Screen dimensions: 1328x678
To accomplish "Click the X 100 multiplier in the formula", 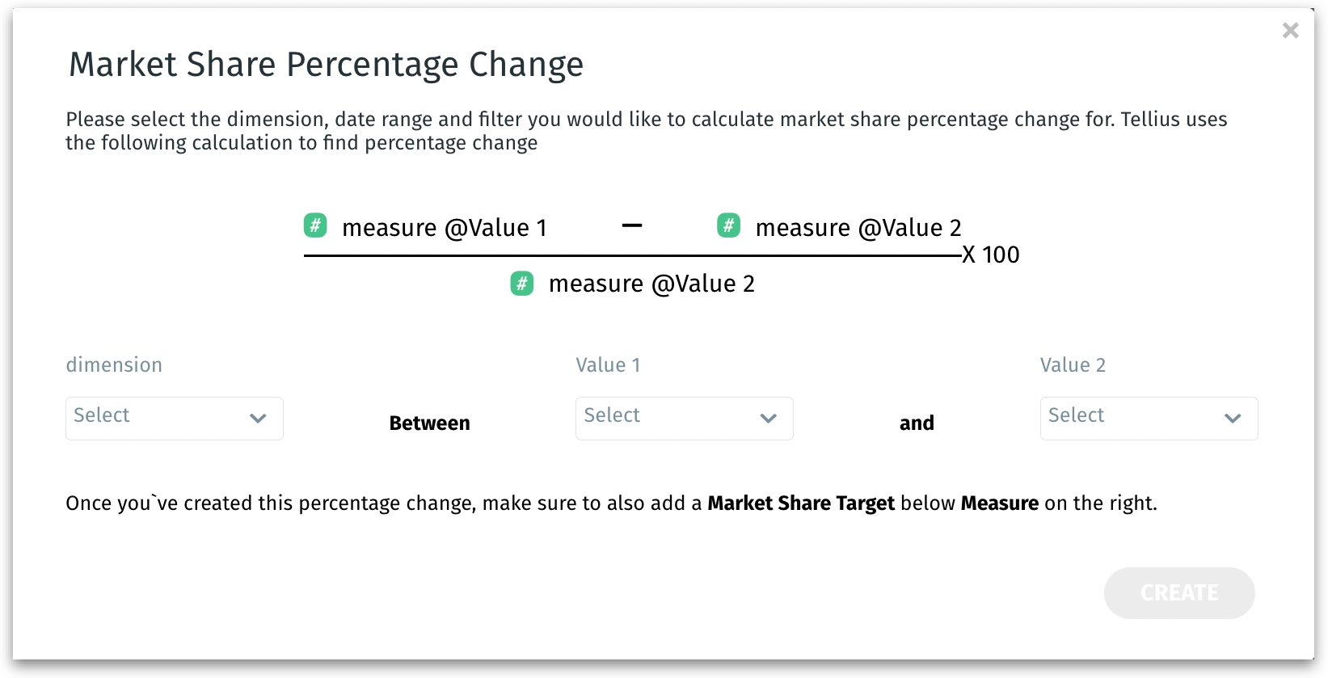I will click(991, 255).
